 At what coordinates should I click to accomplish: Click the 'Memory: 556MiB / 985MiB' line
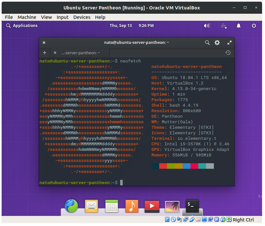click(x=181, y=155)
